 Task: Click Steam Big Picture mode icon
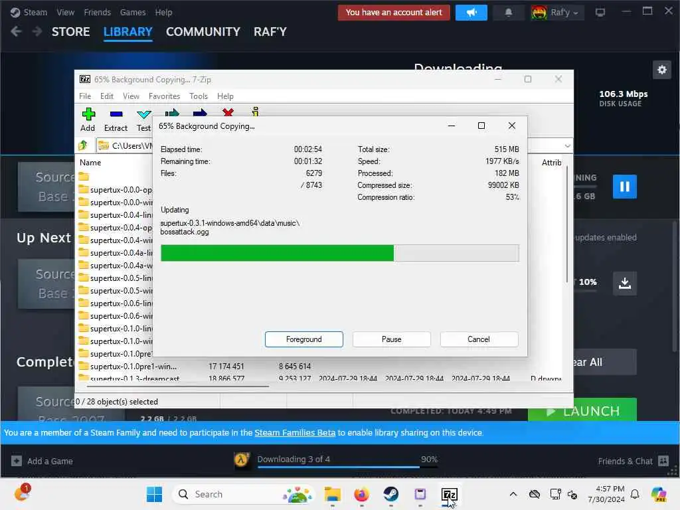[x=600, y=13]
